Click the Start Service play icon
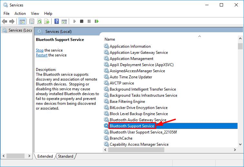244x167 pixels. 75,21
